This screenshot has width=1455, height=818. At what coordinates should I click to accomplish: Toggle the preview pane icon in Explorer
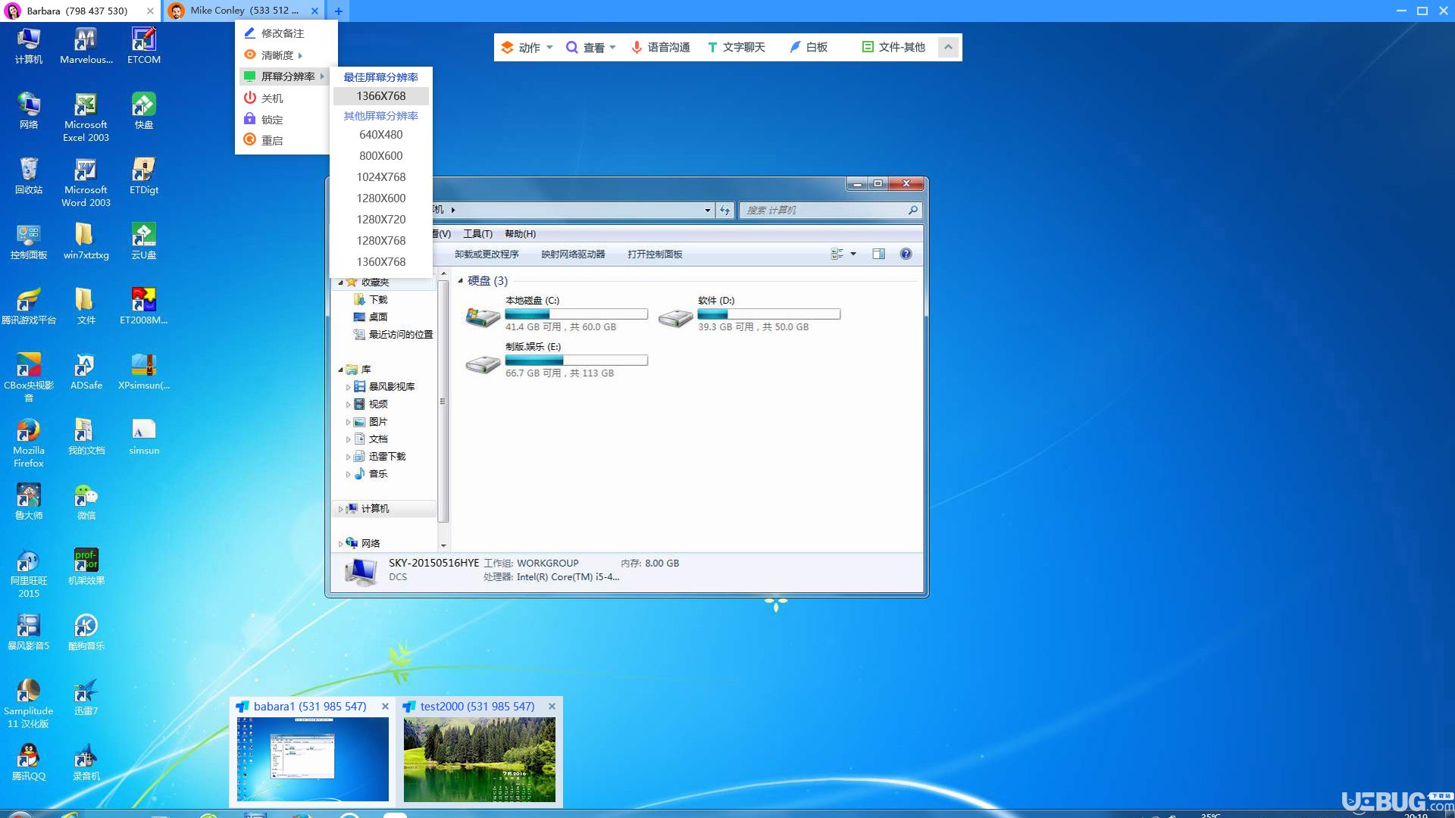click(878, 254)
